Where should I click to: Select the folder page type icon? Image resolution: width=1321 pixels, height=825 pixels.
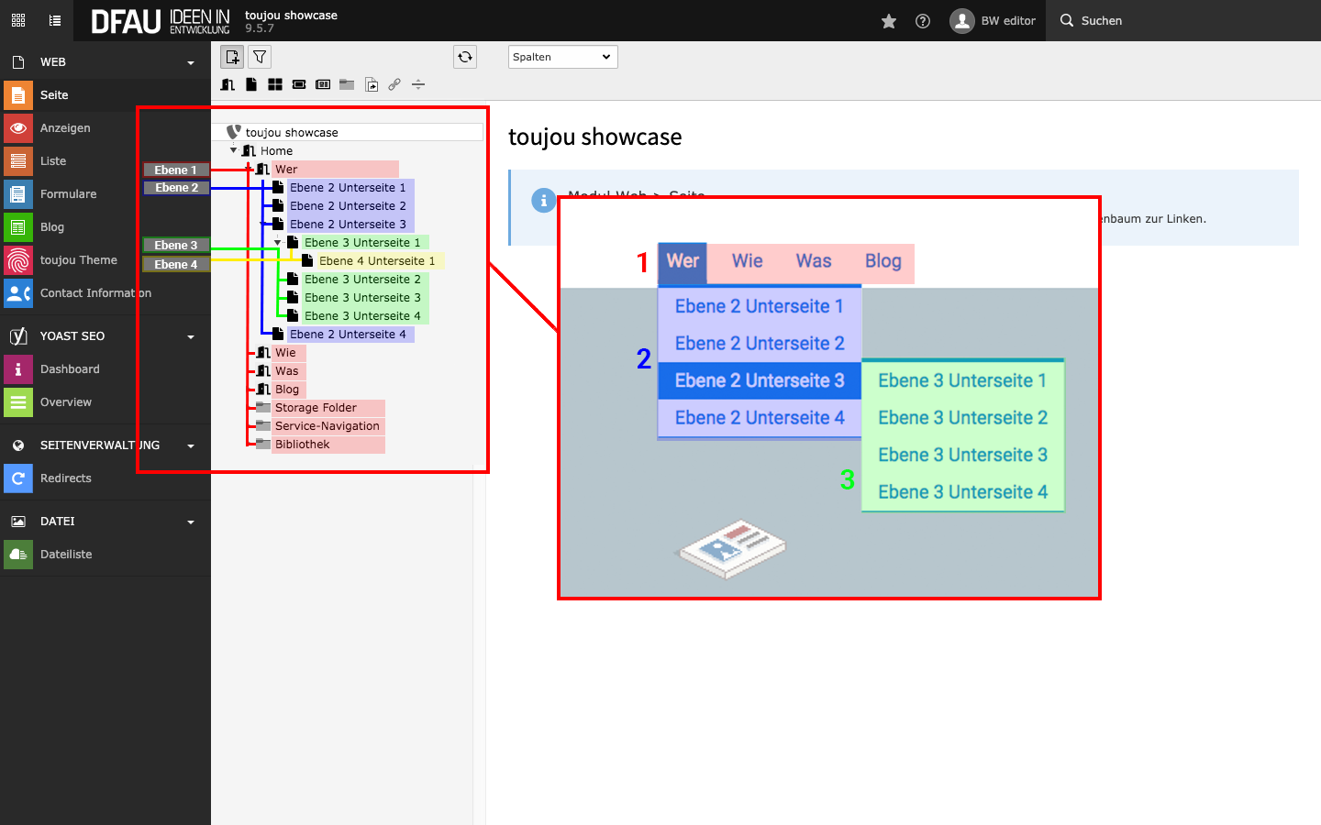pos(347,84)
